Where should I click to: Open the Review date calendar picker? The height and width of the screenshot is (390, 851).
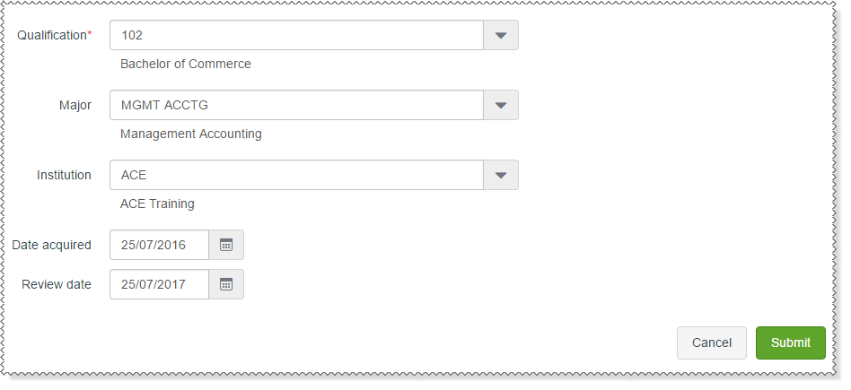(226, 284)
